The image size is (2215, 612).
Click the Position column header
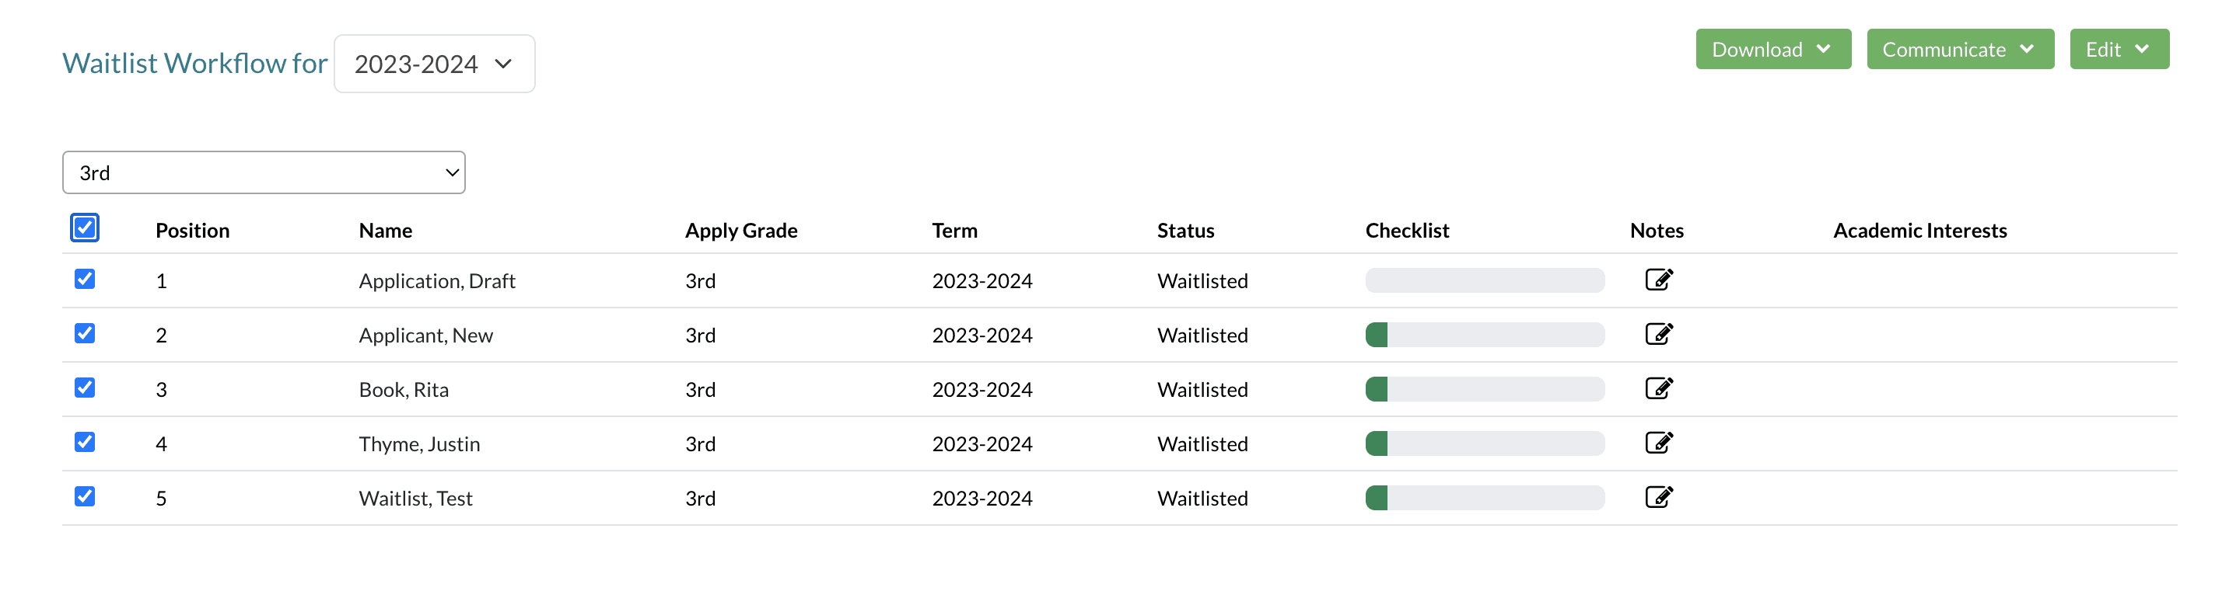click(x=192, y=230)
